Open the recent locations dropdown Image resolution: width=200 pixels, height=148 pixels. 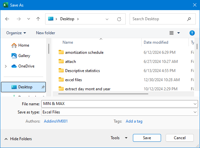[x=28, y=19]
